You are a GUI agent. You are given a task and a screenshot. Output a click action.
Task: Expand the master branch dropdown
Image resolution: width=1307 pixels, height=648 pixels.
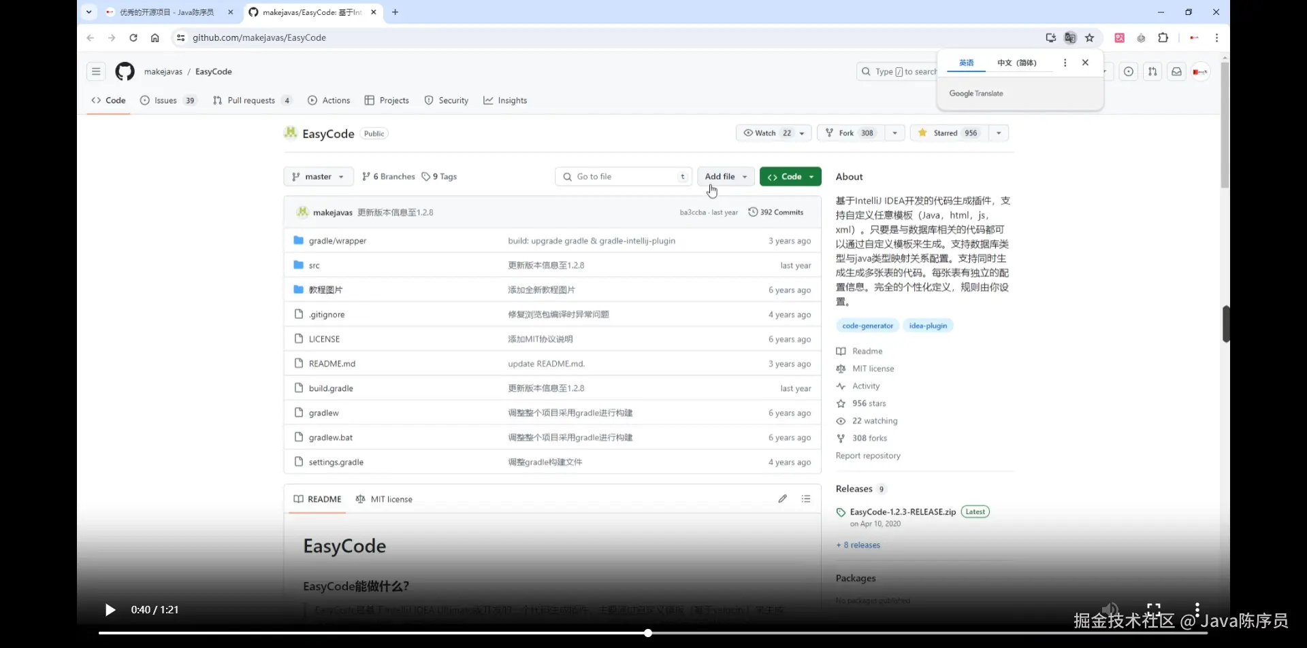point(319,177)
